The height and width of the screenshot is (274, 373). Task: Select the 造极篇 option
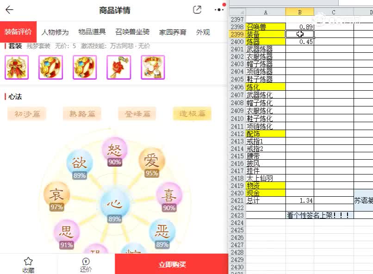coord(191,113)
